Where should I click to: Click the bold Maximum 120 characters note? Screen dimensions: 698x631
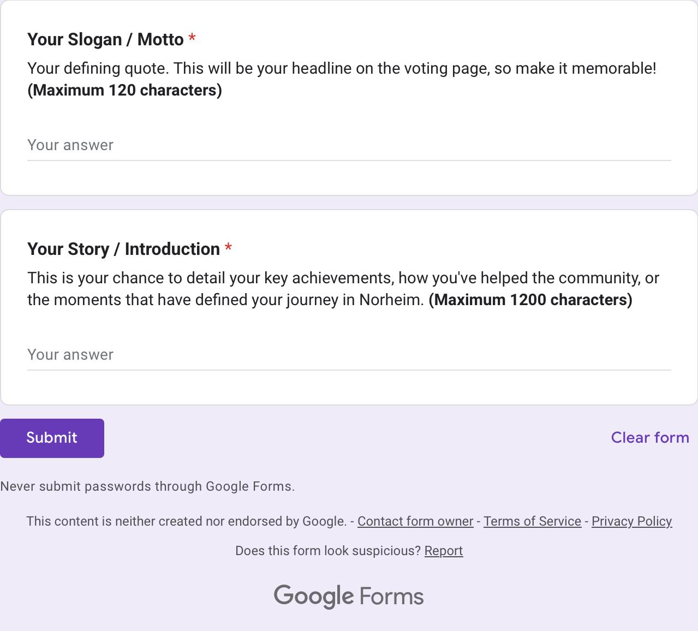pyautogui.click(x=124, y=90)
